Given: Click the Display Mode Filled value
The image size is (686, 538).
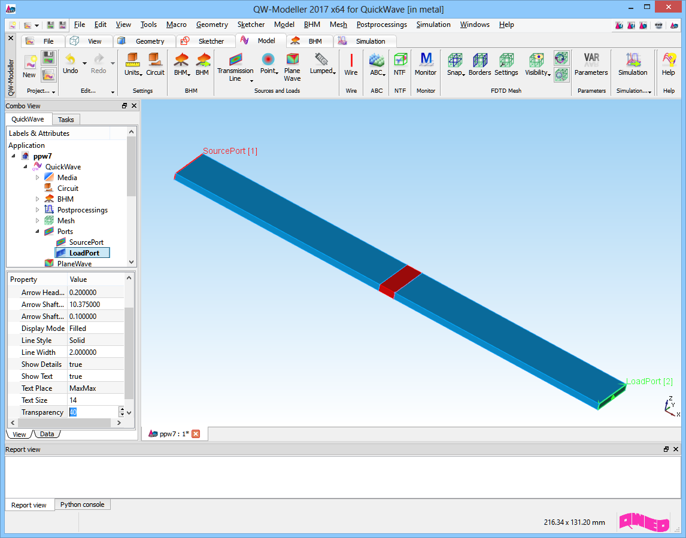Looking at the screenshot, I should [x=96, y=329].
